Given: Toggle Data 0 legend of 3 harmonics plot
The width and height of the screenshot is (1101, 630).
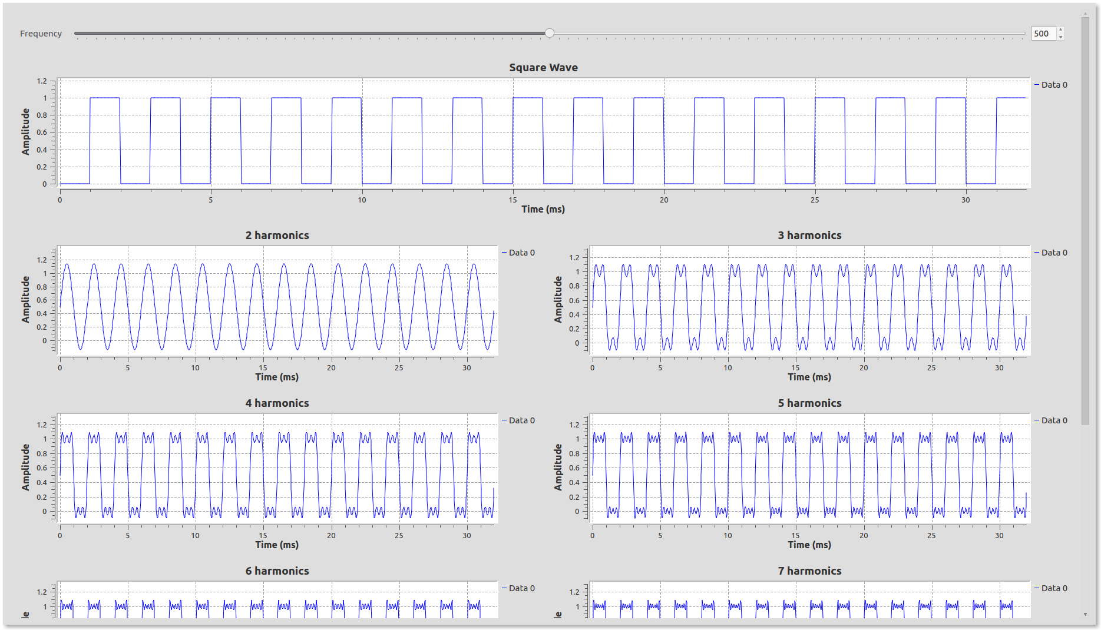Looking at the screenshot, I should (x=1051, y=253).
